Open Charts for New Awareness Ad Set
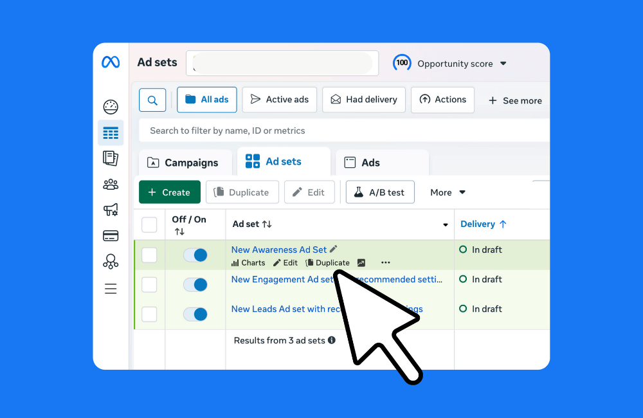Viewport: 643px width, 418px height. (x=248, y=262)
